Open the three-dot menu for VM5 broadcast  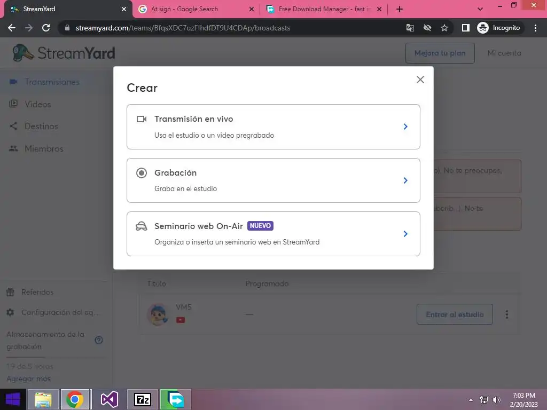point(506,314)
